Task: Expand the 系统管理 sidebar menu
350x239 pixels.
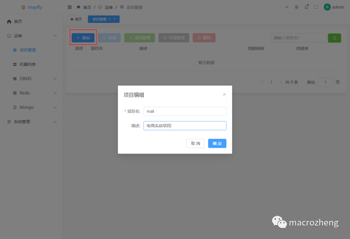Action: point(55,121)
